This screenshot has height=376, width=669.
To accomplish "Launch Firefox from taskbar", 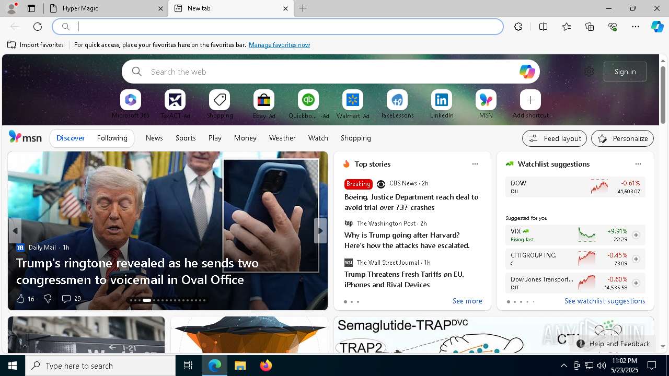I will [x=266, y=366].
